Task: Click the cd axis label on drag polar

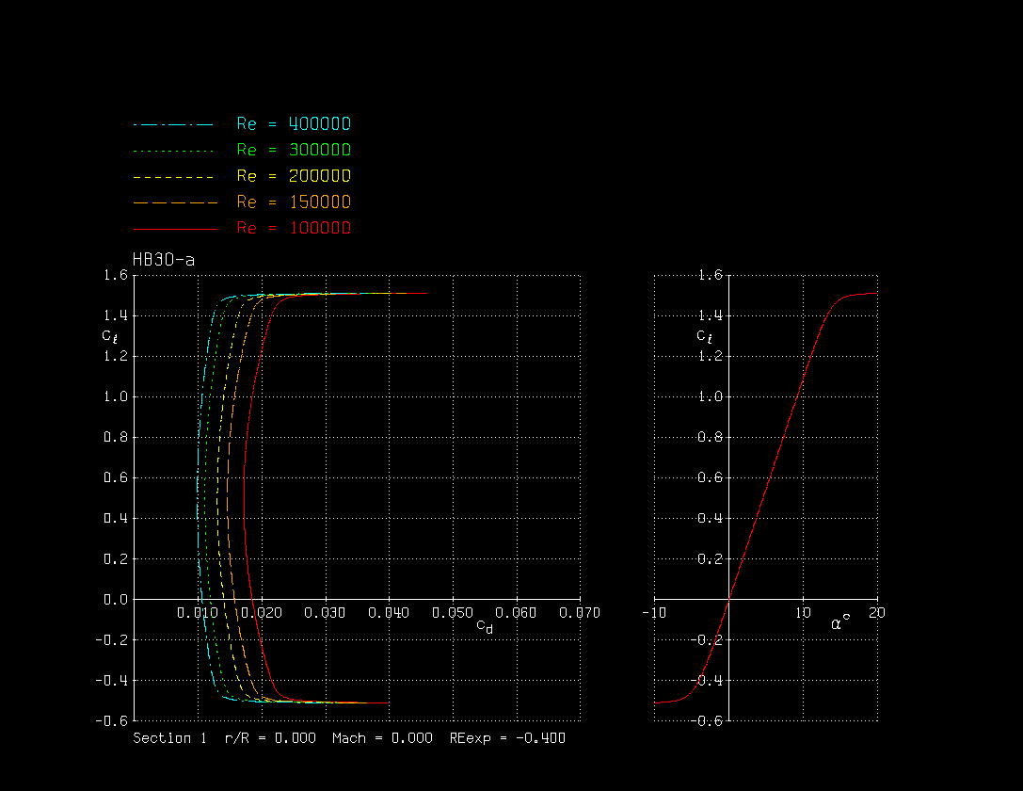Action: 484,626
